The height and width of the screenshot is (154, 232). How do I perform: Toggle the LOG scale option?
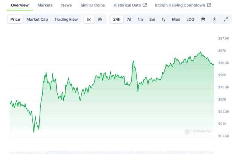point(190,19)
